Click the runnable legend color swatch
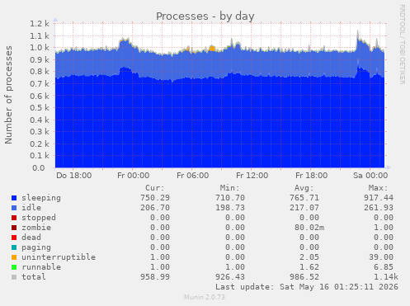Viewport: 410px width, 306px height. (14, 267)
